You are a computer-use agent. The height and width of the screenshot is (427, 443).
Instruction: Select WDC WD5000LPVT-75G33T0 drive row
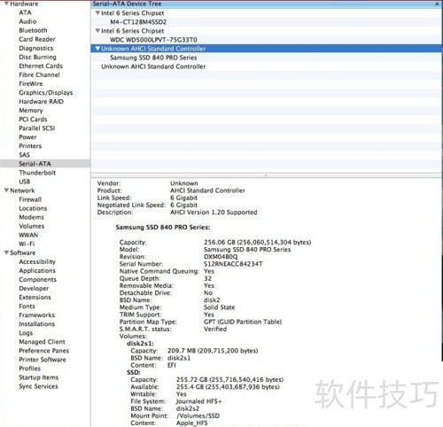pyautogui.click(x=267, y=40)
